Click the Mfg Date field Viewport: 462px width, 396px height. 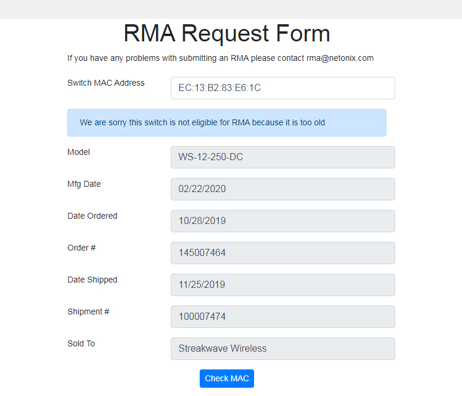(x=282, y=189)
